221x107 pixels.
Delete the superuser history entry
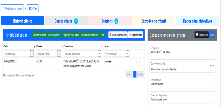coord(140,62)
